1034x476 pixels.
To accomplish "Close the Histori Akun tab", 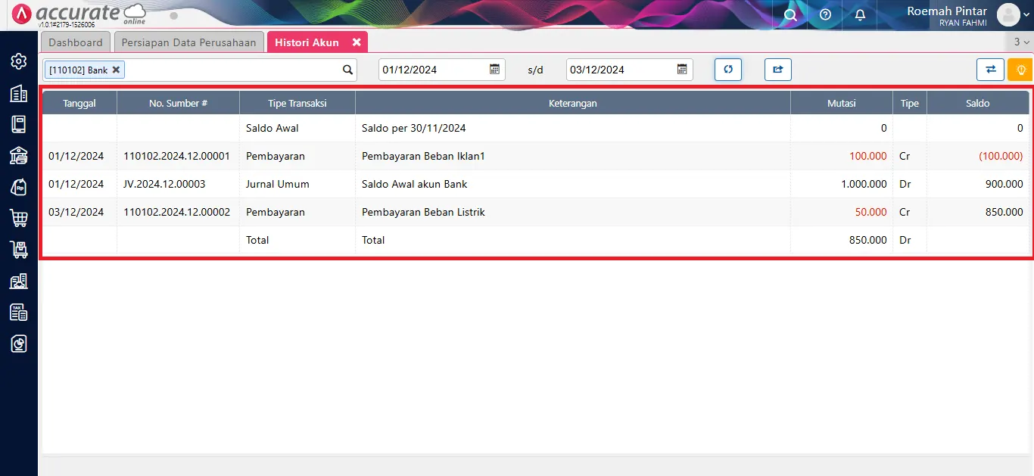I will pyautogui.click(x=357, y=42).
